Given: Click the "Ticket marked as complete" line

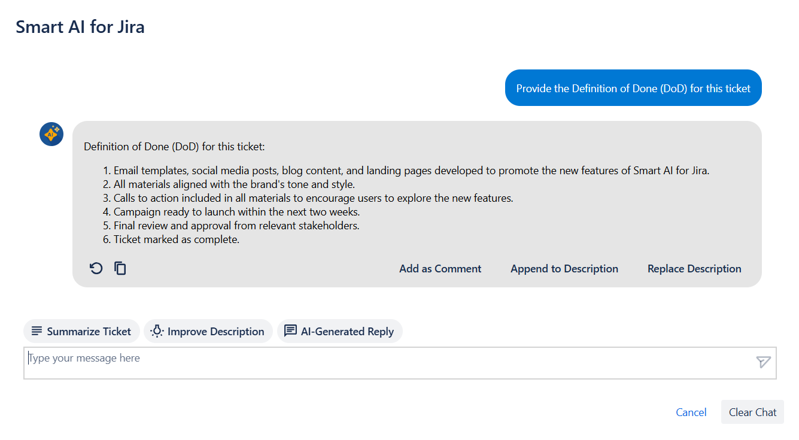Looking at the screenshot, I should click(x=176, y=239).
